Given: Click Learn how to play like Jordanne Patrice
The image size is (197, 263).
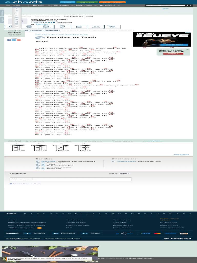Looking at the screenshot, I should click(x=61, y=35).
